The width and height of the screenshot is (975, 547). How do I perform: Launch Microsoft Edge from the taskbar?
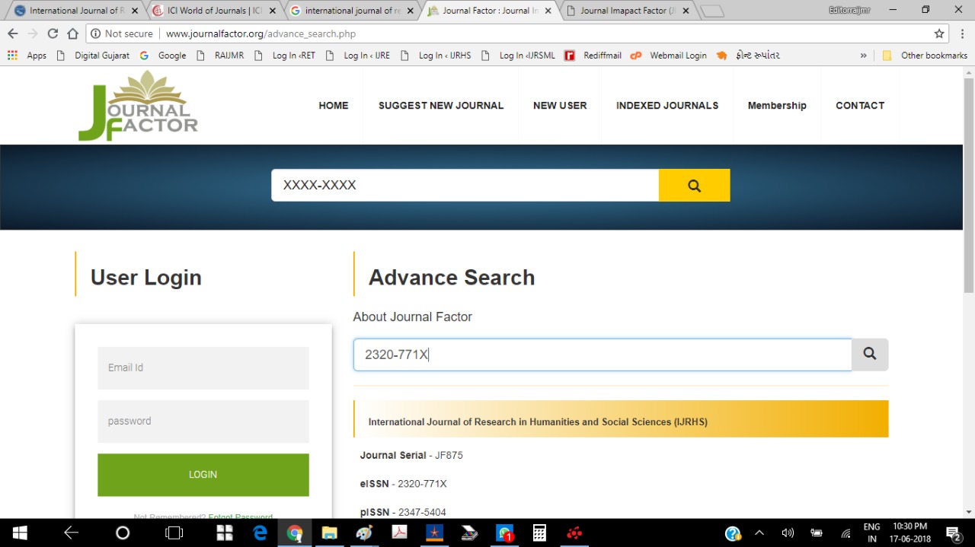click(260, 533)
